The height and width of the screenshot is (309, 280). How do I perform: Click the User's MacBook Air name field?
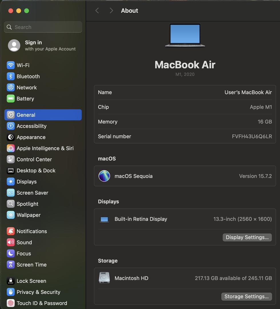[x=248, y=92]
